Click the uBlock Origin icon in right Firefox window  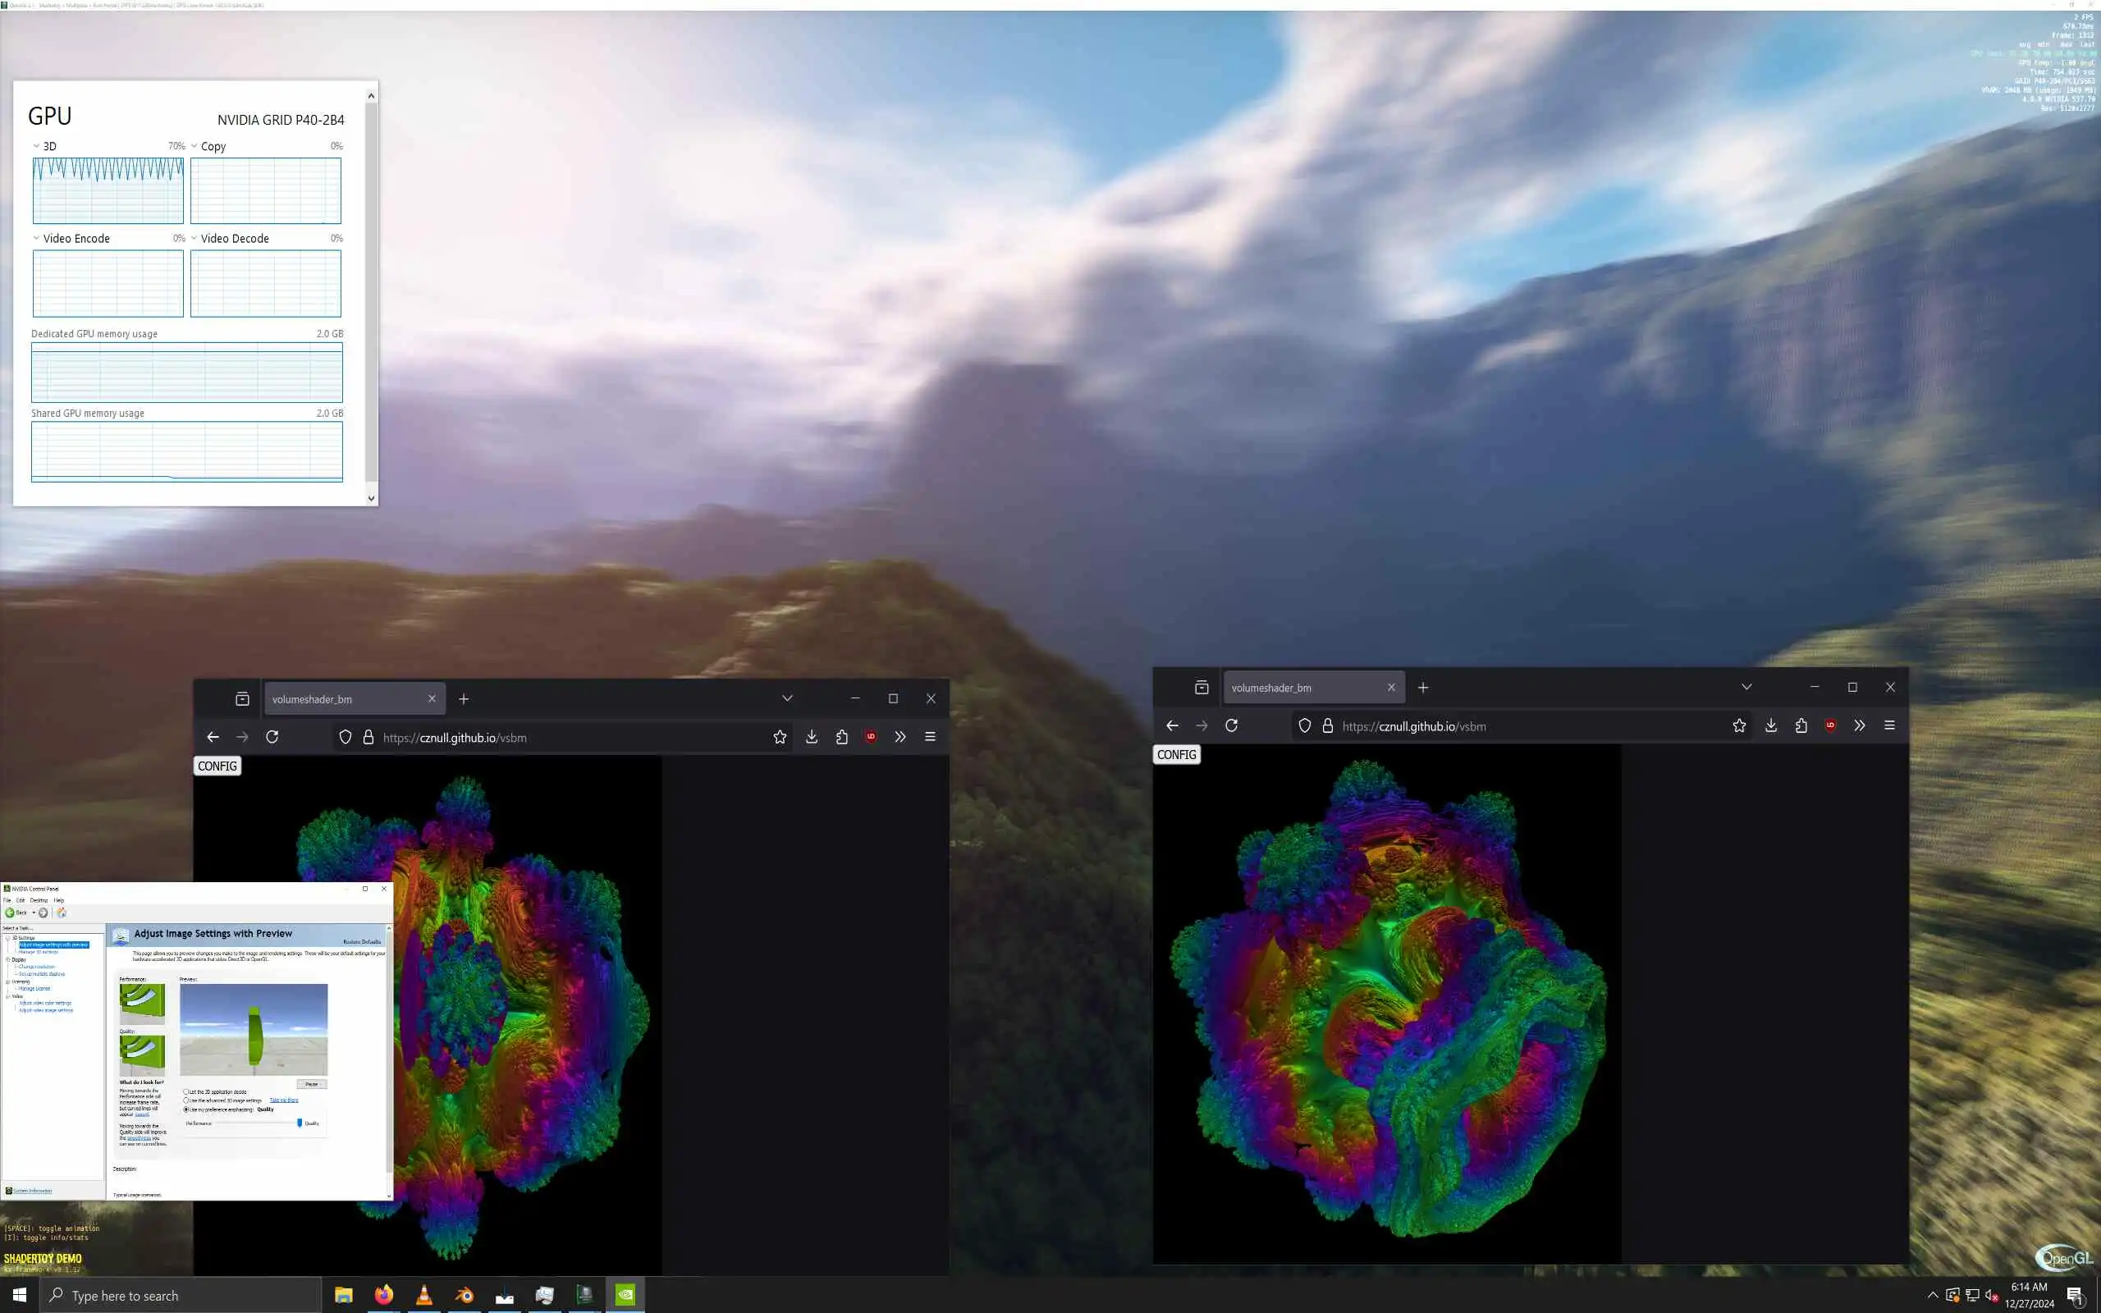click(1830, 726)
